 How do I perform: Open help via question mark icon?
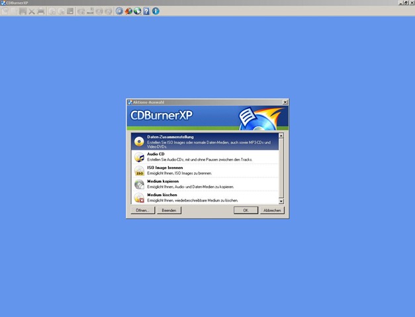click(146, 11)
